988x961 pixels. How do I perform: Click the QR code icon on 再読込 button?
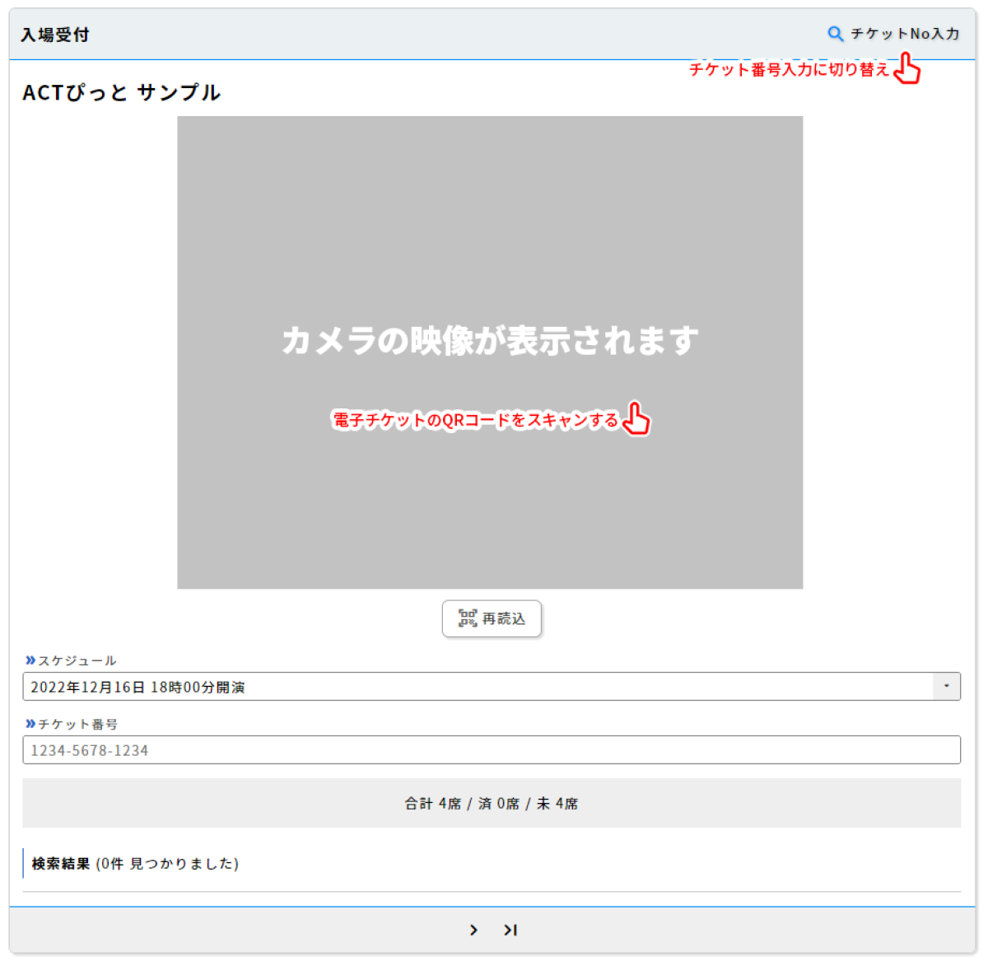pos(468,618)
